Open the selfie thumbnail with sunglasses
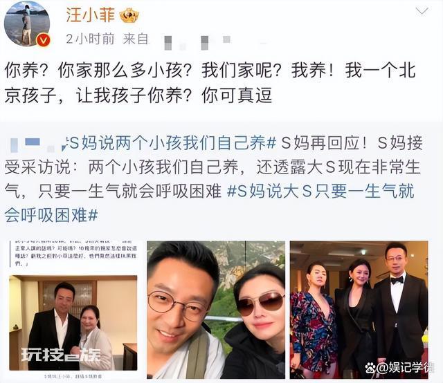This screenshot has height=383, width=443. [216, 310]
